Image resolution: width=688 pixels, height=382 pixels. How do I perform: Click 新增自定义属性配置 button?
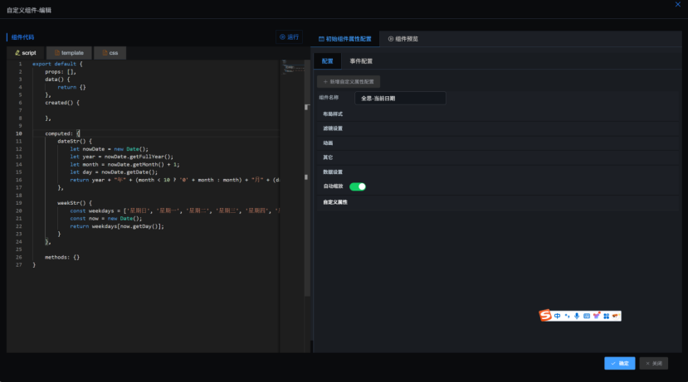click(349, 82)
